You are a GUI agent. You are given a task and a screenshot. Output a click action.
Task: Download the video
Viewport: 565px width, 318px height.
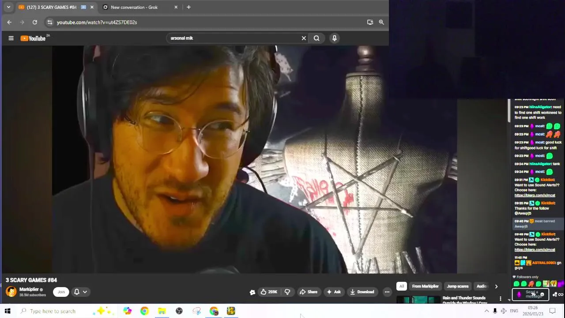tap(362, 291)
